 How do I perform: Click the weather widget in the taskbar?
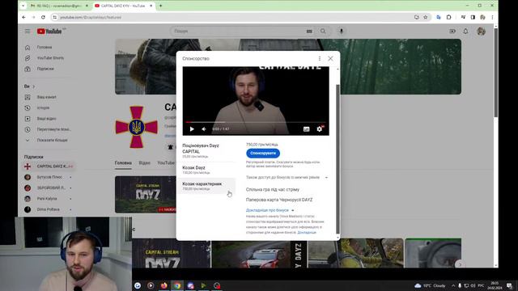pos(430,285)
